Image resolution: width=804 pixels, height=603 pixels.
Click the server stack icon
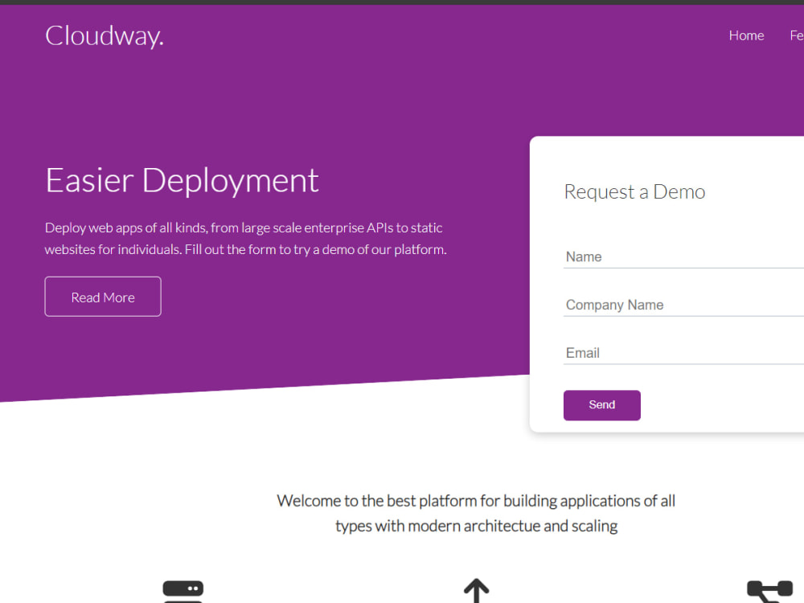tap(183, 592)
